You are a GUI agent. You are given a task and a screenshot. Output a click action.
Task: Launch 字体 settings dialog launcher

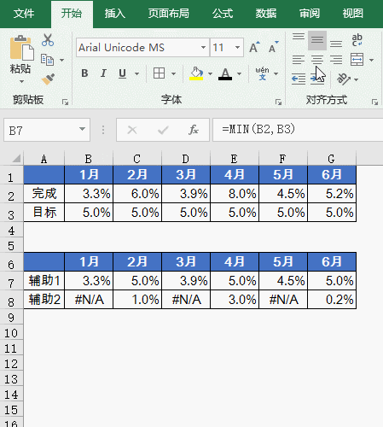click(278, 102)
